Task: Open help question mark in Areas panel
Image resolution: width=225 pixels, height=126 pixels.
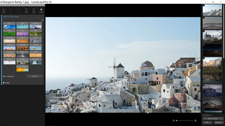Action: [x=42, y=20]
